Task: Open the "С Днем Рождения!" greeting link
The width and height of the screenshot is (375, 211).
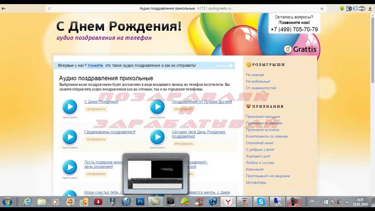Action: 101,102
